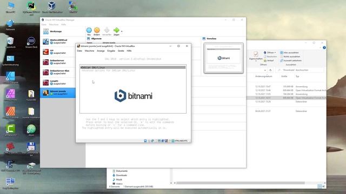Image resolution: width=346 pixels, height=194 pixels.
Task: Click the STRG-RECHTS host key indicator
Action: coord(181,141)
